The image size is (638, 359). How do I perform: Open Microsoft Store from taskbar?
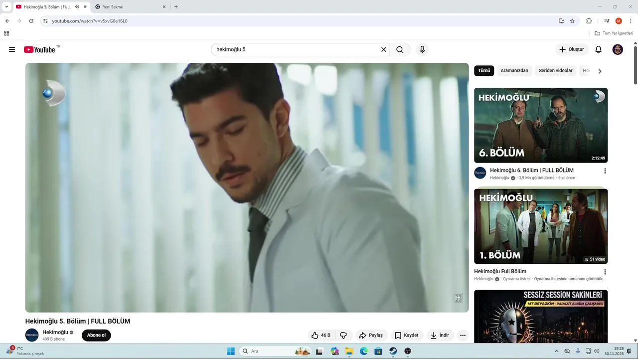click(x=378, y=351)
